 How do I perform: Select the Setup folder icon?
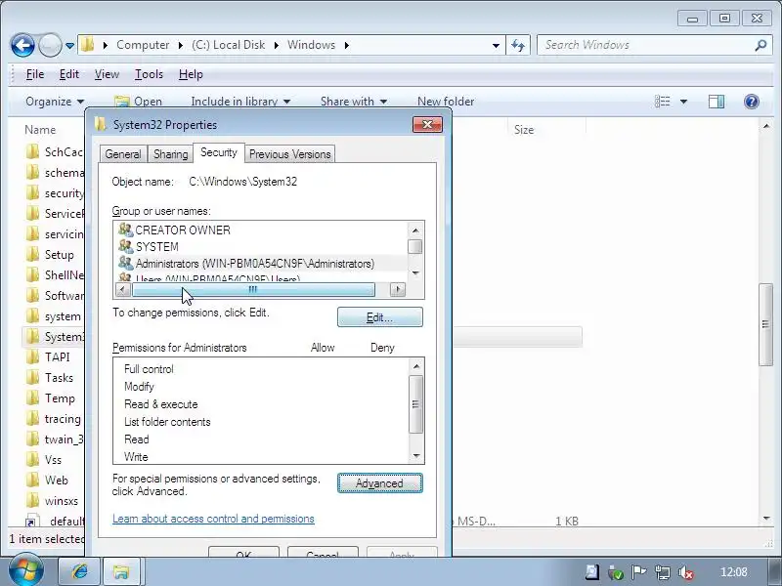33,254
